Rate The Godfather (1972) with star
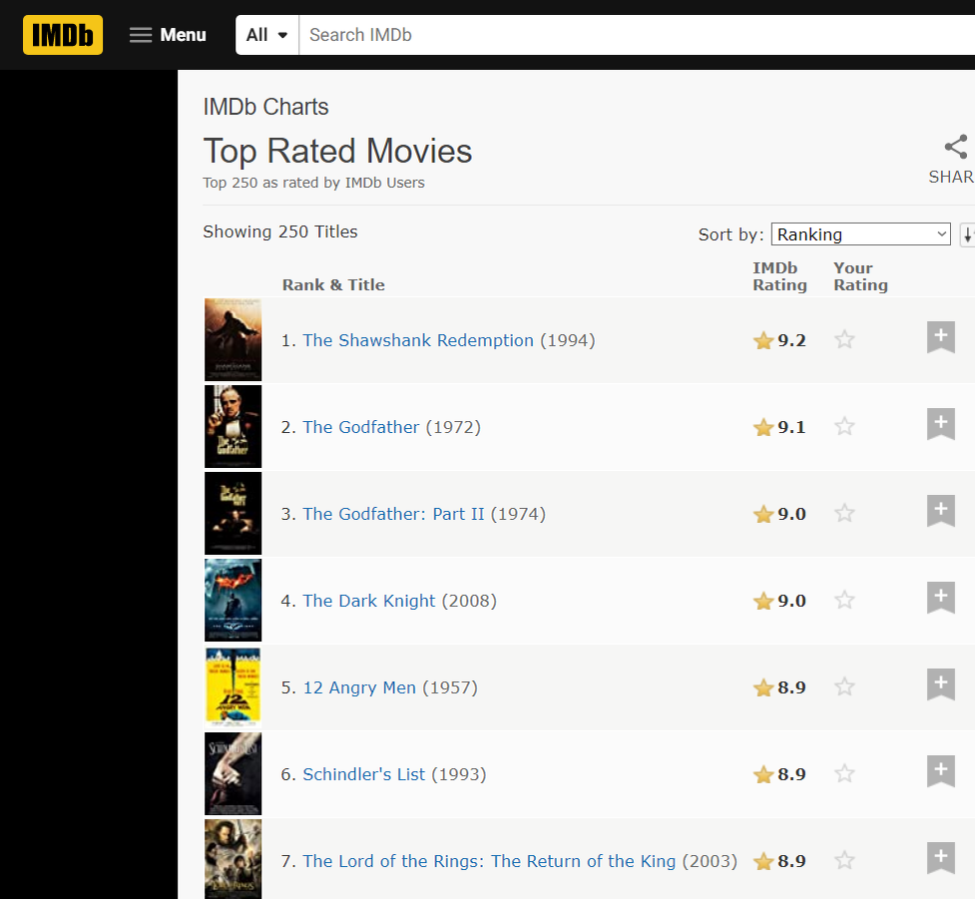 tap(844, 426)
